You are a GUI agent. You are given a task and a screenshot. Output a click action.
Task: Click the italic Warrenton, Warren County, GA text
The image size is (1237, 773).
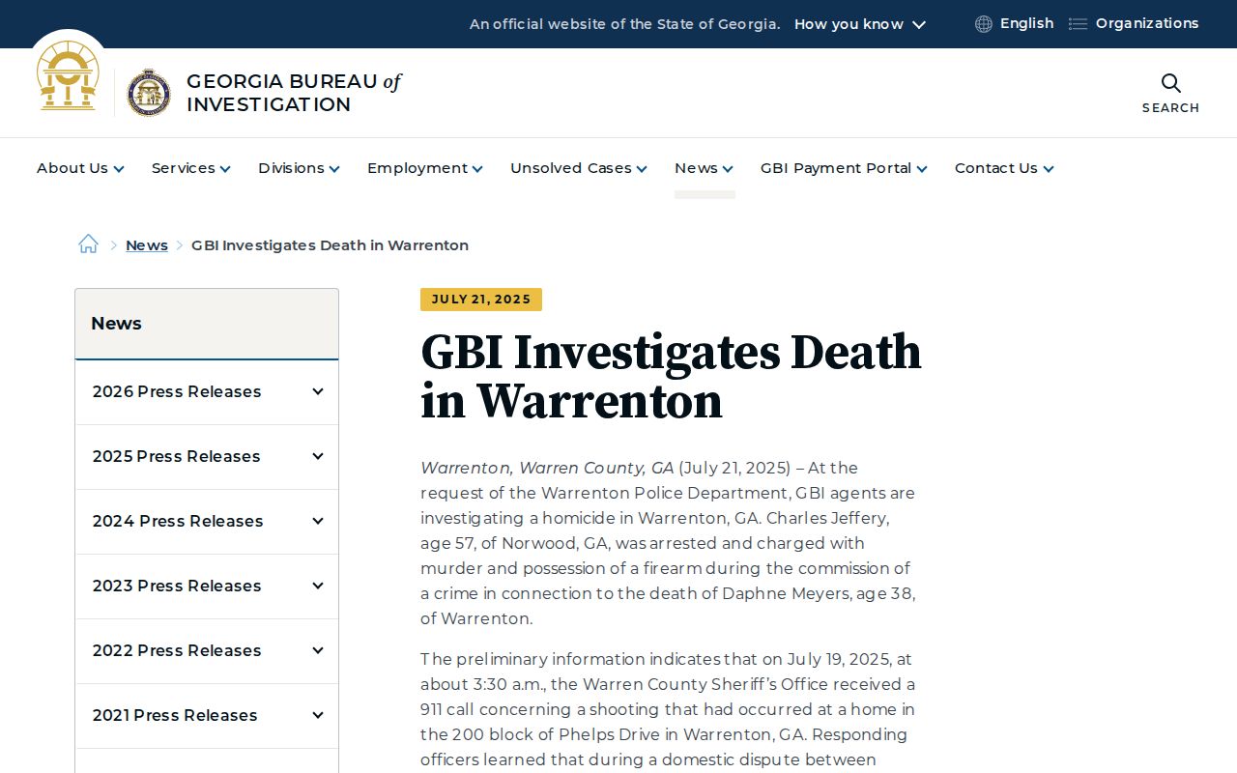pyautogui.click(x=547, y=468)
